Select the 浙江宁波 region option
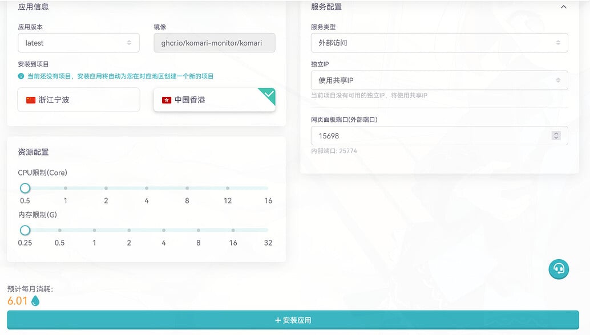 pyautogui.click(x=78, y=100)
